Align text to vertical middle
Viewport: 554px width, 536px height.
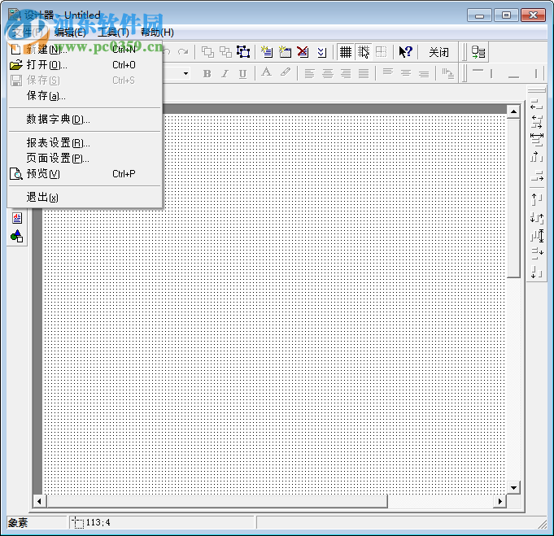tap(406, 73)
